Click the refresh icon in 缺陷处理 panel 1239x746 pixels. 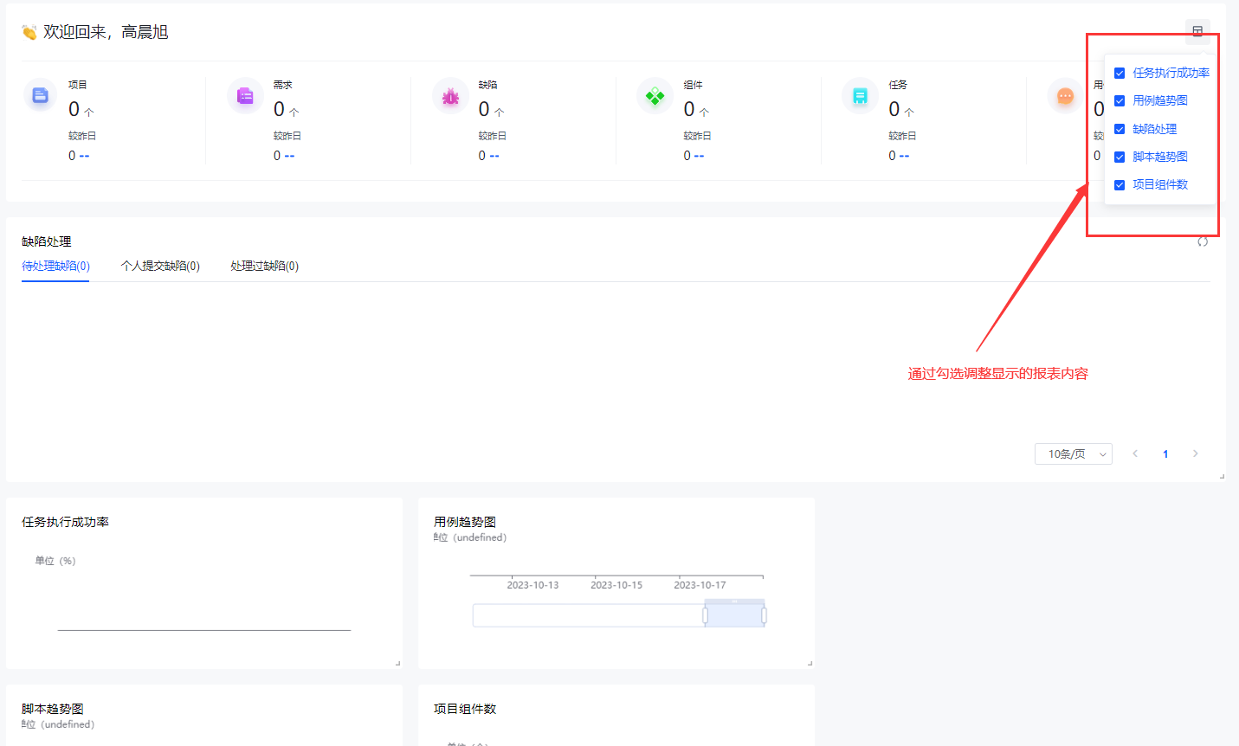pyautogui.click(x=1203, y=241)
